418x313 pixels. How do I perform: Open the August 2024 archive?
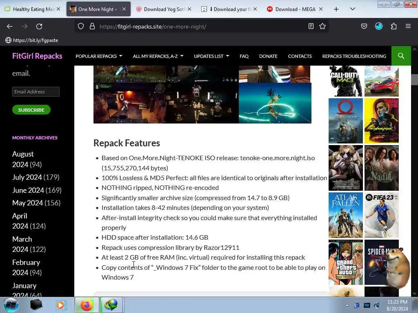23,159
